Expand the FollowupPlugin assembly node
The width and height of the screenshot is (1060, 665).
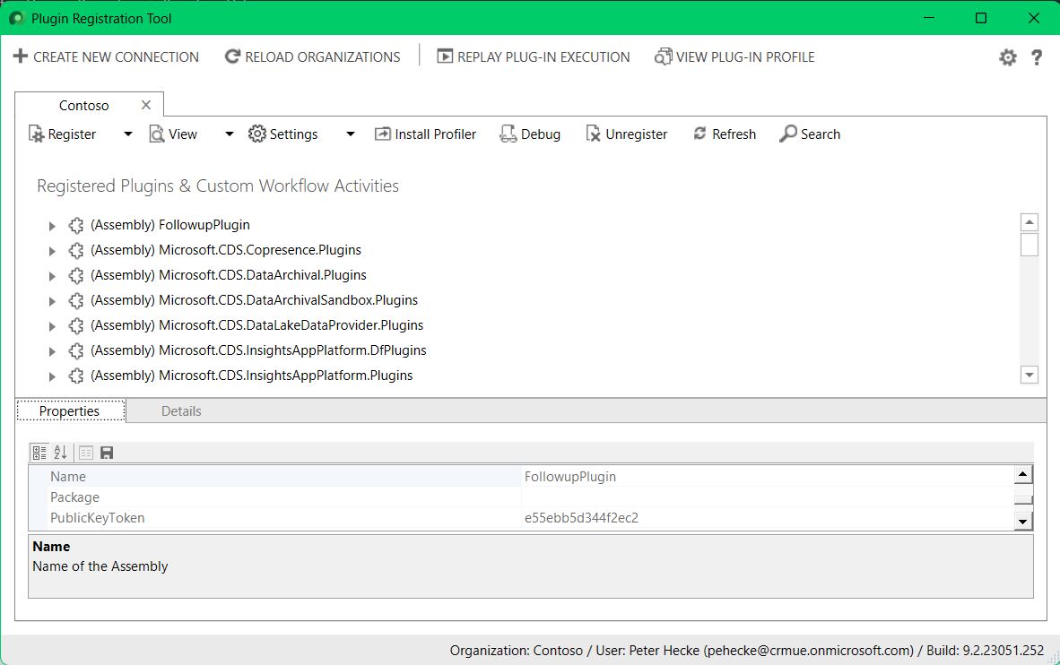tap(52, 225)
